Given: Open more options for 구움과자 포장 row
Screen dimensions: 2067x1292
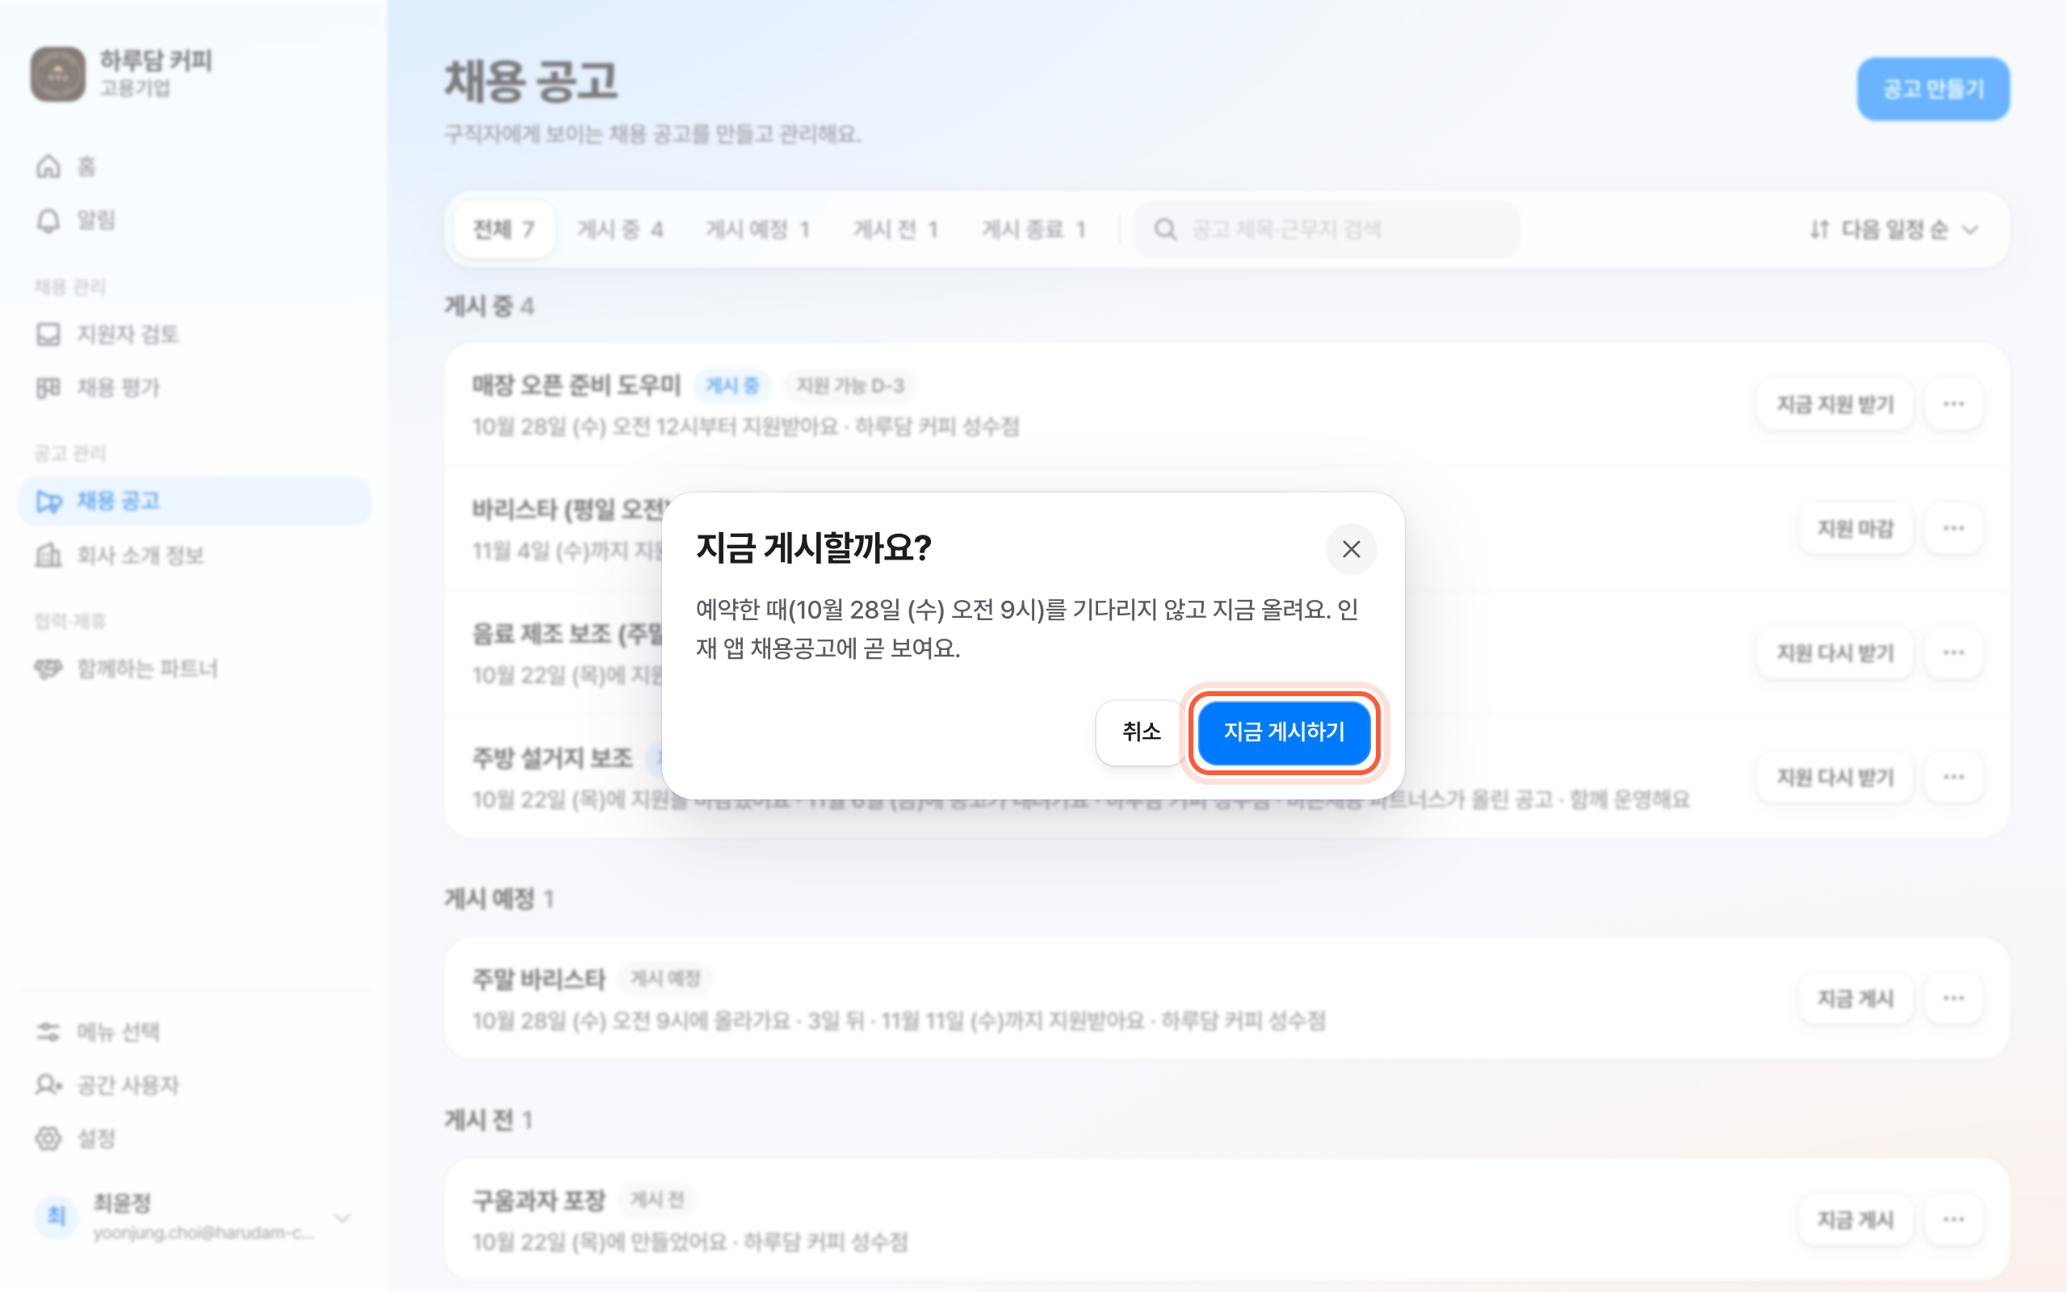Looking at the screenshot, I should coord(1953,1220).
